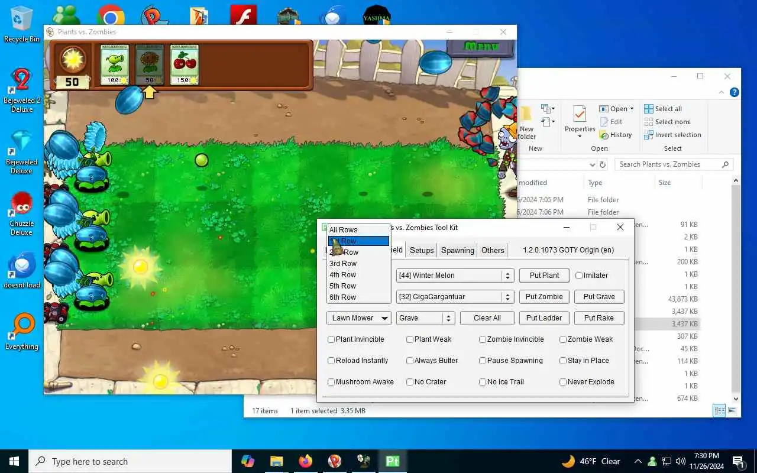The image size is (757, 473).
Task: Collect the sun near the bottom path
Action: point(160,381)
